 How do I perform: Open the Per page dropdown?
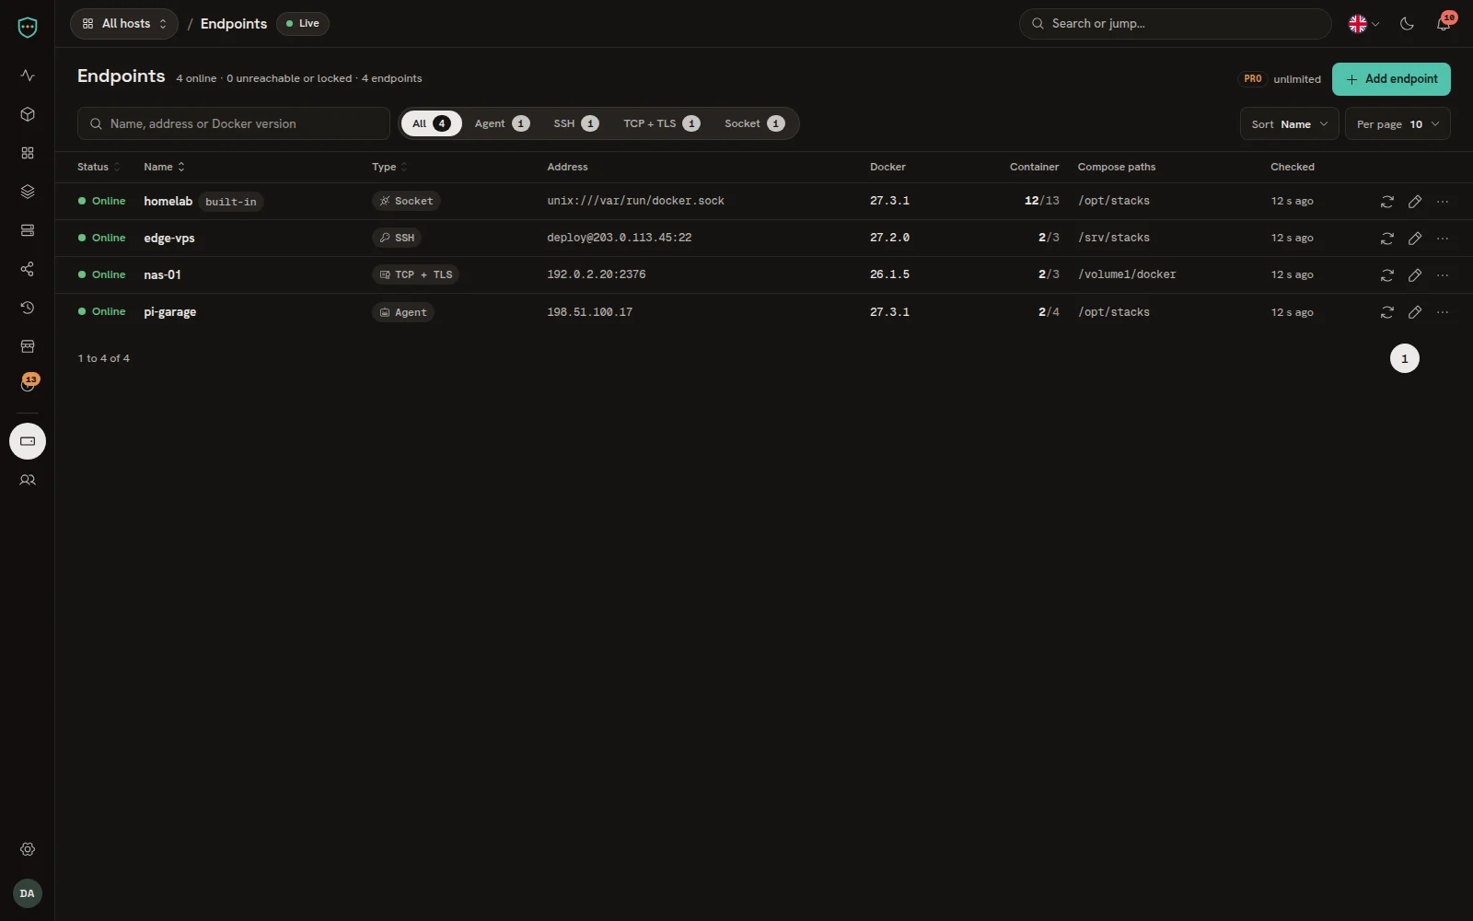click(1398, 124)
